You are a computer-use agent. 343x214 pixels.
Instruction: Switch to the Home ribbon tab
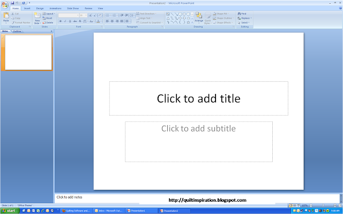(x=16, y=9)
